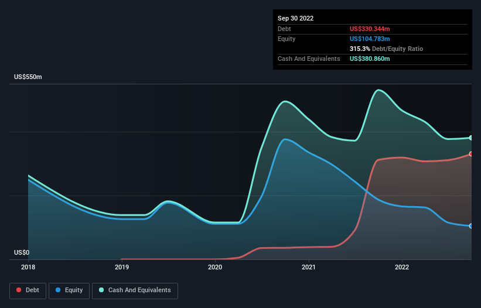Screen dimensions: 481x308
Task: Click the 2021 x-axis label
Action: [x=309, y=267]
